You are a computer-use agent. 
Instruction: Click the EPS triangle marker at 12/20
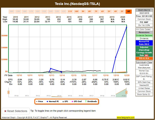[126, 72]
